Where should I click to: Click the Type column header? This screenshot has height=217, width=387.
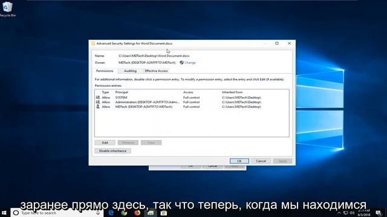[105, 92]
